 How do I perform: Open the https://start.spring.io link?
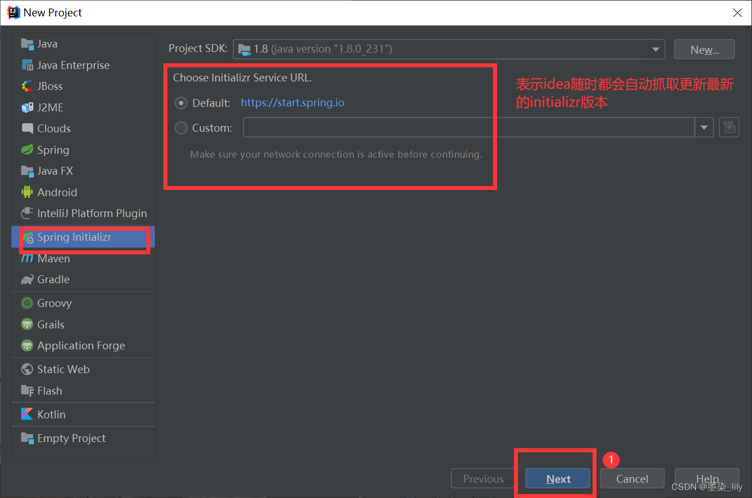(292, 103)
